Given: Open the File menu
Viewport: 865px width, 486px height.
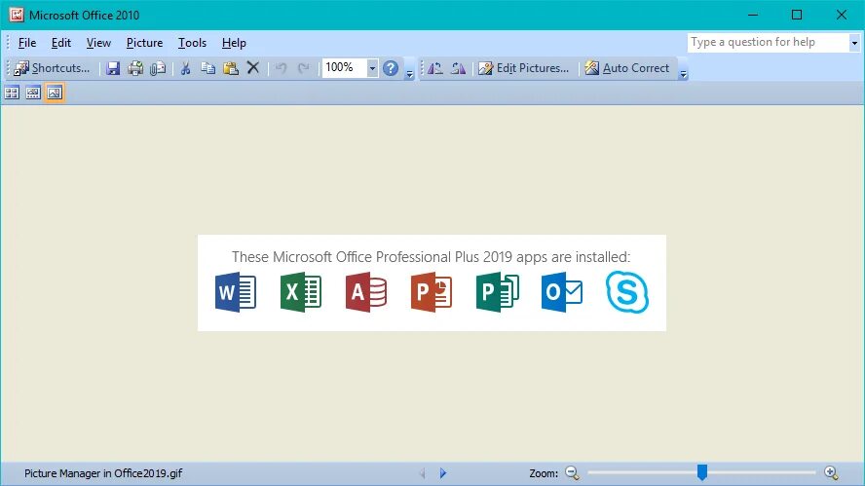Looking at the screenshot, I should pos(27,43).
